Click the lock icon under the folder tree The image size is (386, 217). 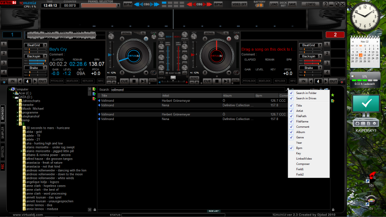95,210
